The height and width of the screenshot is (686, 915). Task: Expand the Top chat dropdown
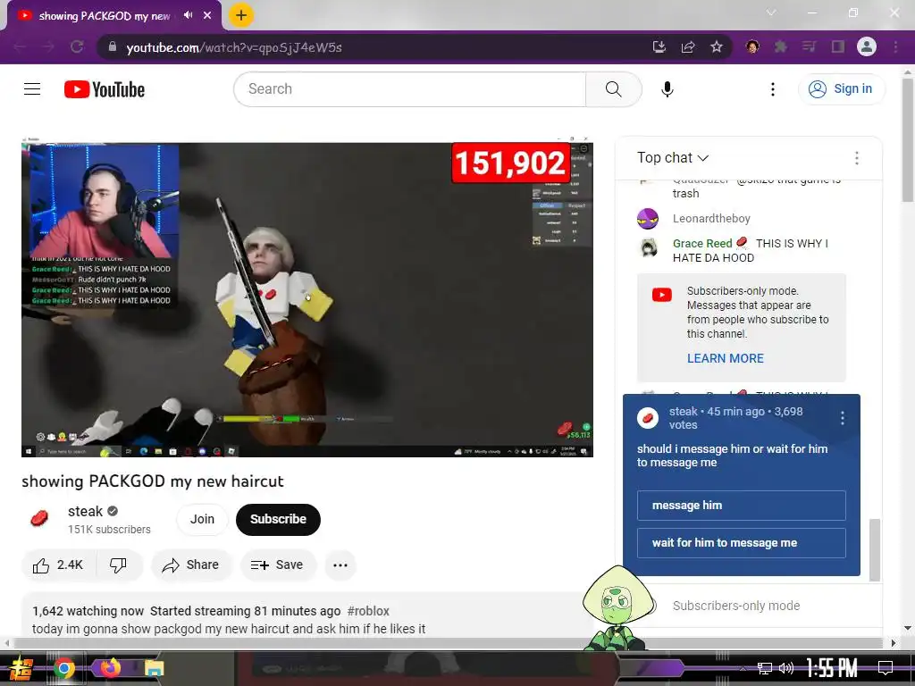(673, 157)
